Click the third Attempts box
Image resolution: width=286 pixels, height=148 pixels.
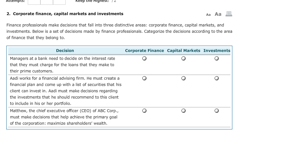[x=59, y=2]
